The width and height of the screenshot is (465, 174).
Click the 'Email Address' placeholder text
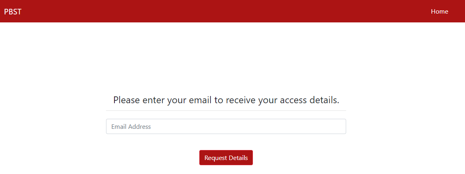tap(131, 127)
